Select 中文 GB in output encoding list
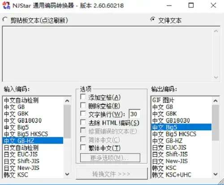 point(181,107)
